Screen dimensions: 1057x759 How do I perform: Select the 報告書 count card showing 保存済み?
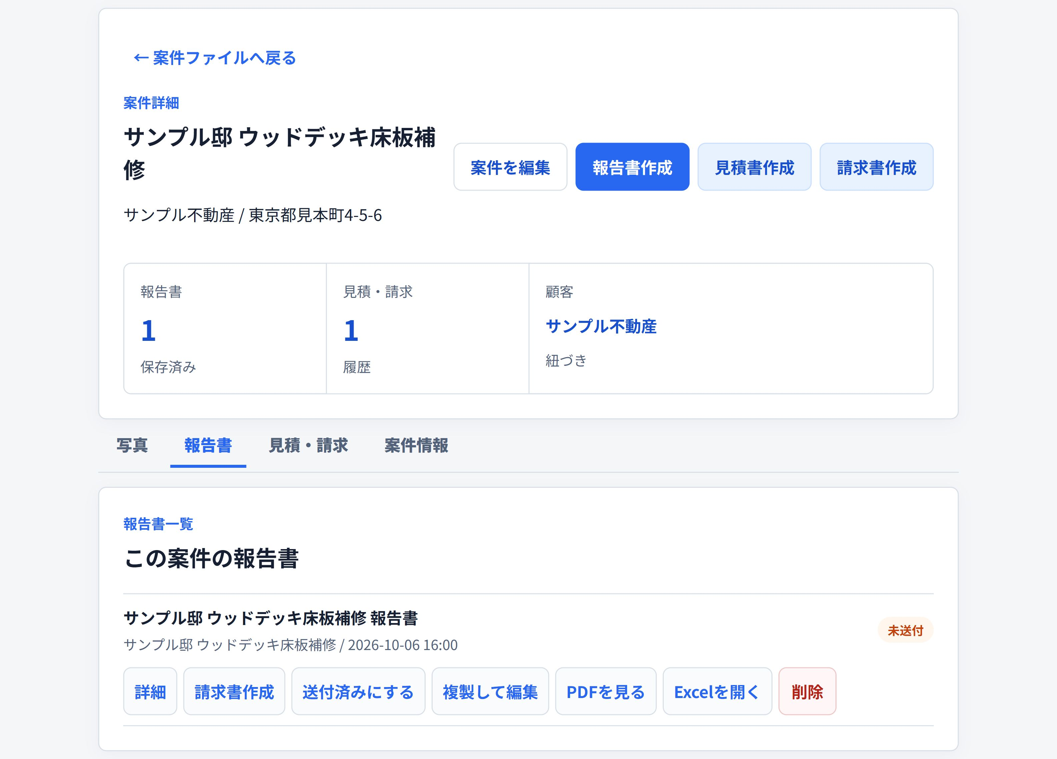pos(225,329)
